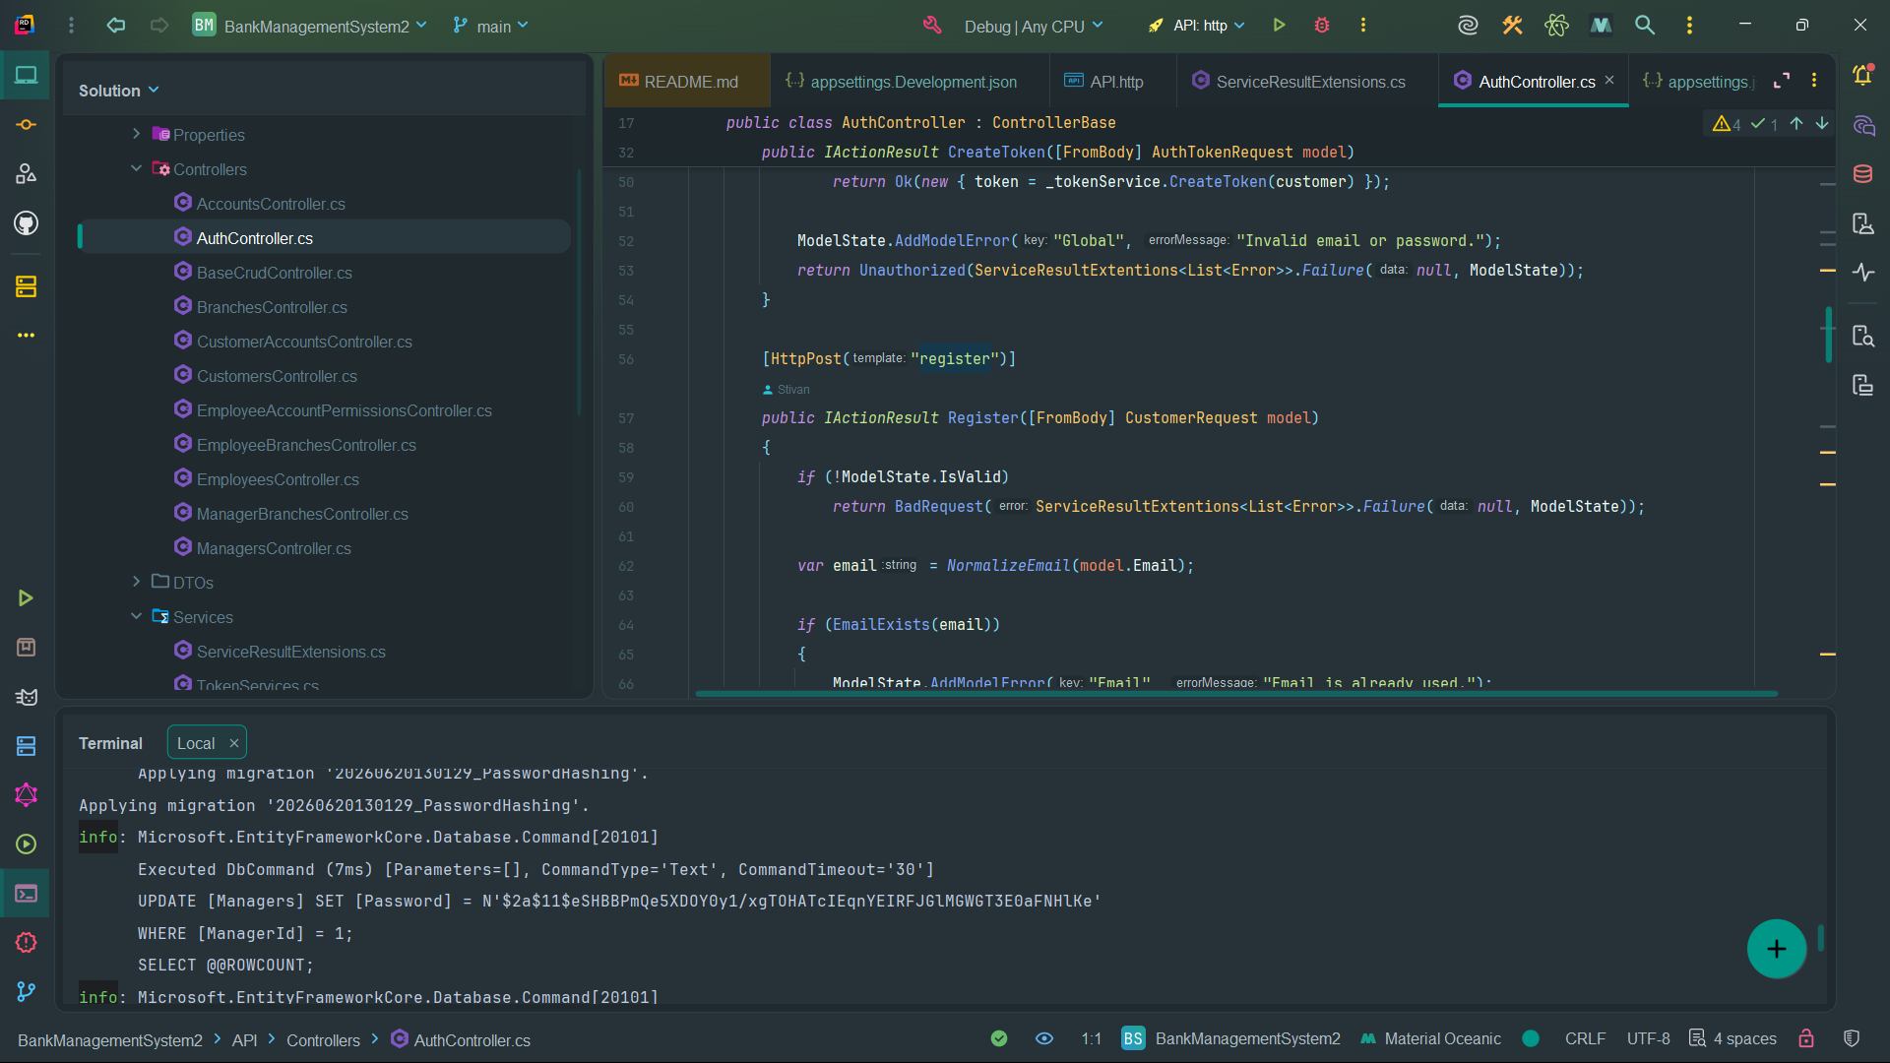Open the Terminal tool window icon
This screenshot has width=1890, height=1063.
pos(26,894)
